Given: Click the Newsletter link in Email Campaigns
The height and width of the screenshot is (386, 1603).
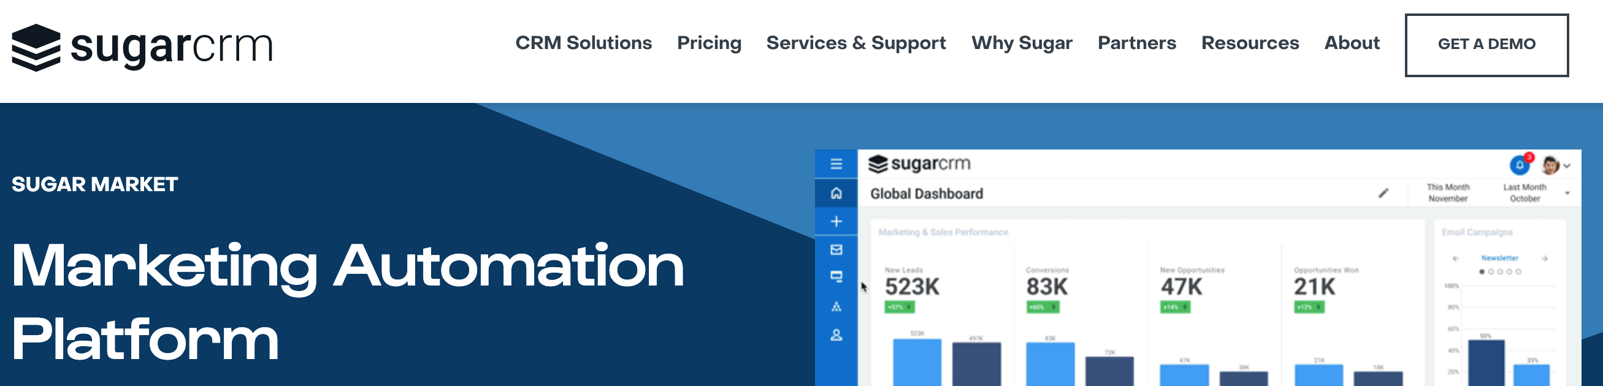Looking at the screenshot, I should 1500,258.
